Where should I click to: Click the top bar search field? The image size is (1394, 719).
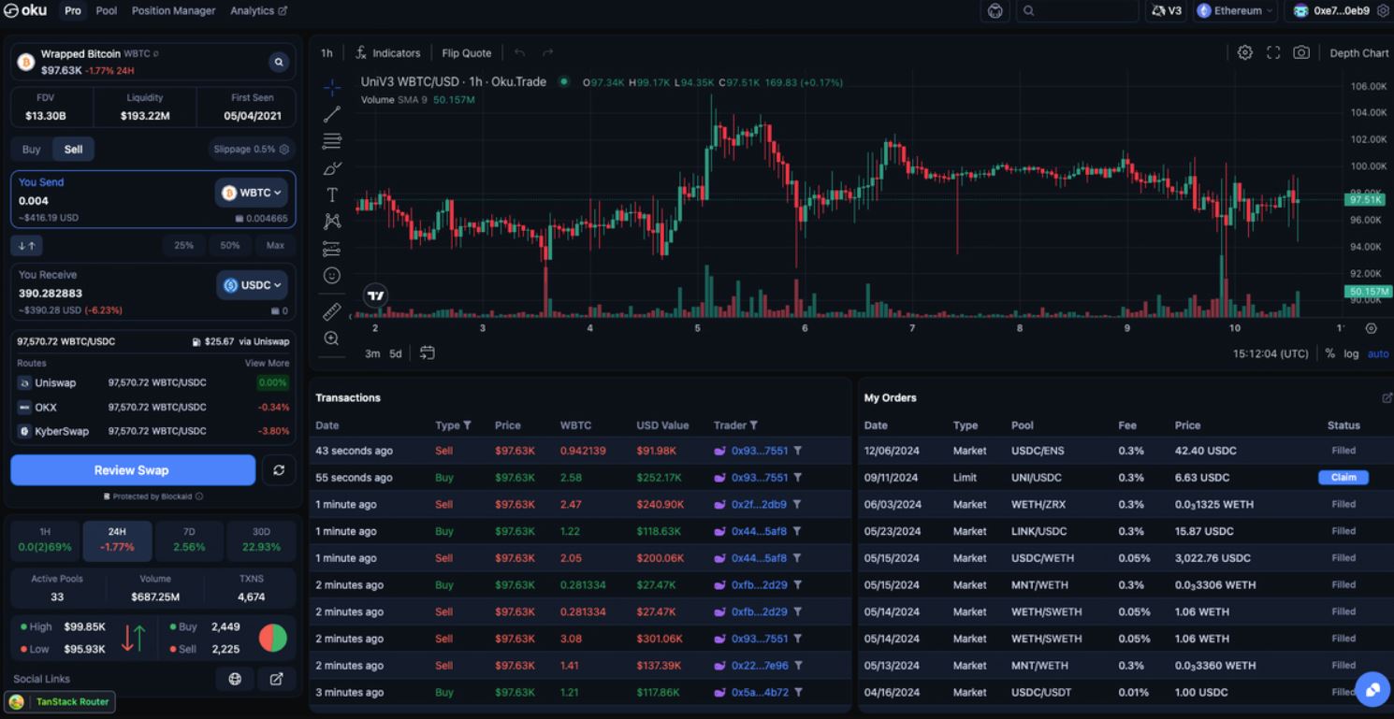tap(1077, 11)
